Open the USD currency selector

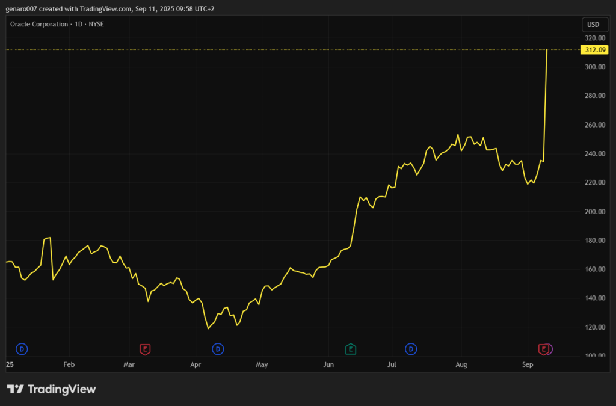[593, 25]
